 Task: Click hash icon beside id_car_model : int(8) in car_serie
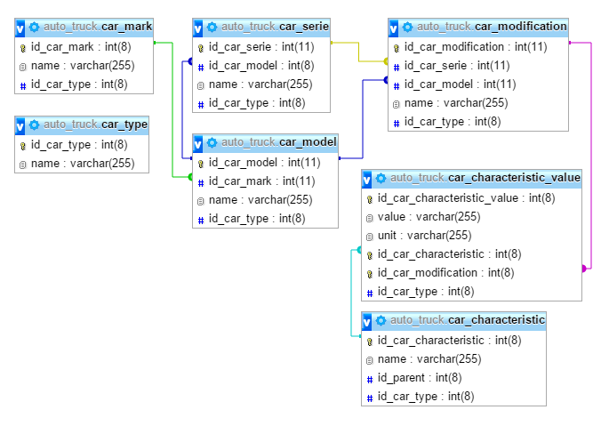(201, 68)
